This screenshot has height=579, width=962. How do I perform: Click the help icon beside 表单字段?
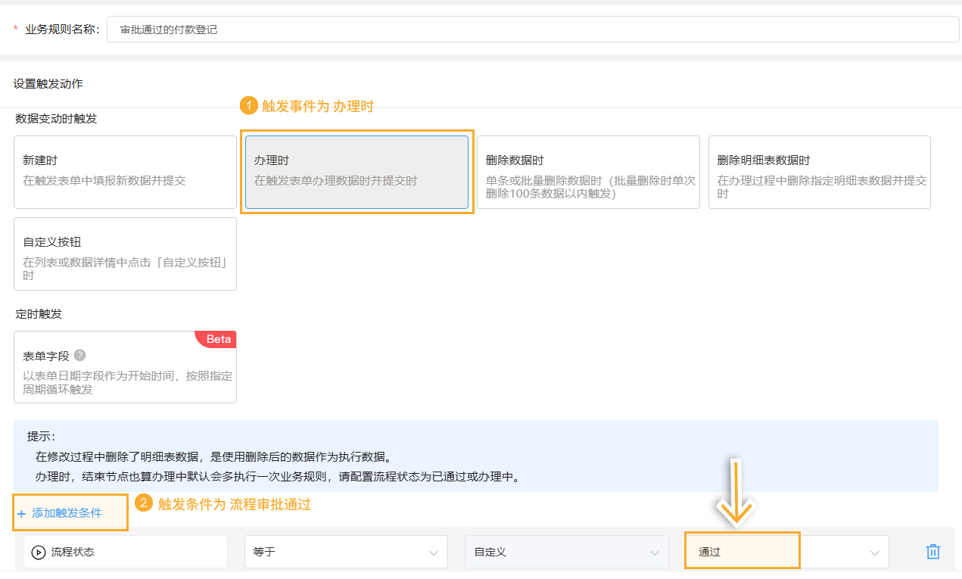(80, 355)
